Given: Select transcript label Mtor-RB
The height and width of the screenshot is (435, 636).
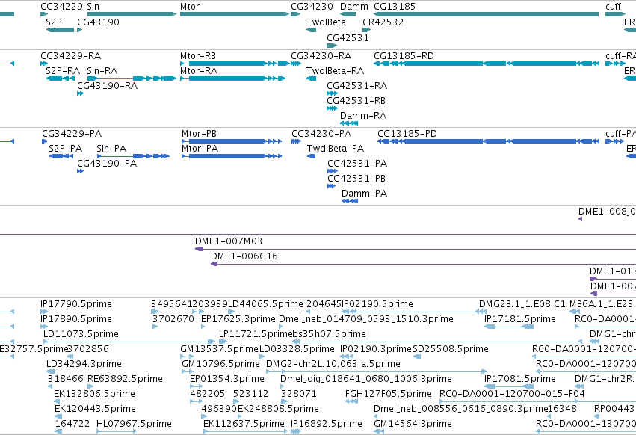Looking at the screenshot, I should (198, 55).
